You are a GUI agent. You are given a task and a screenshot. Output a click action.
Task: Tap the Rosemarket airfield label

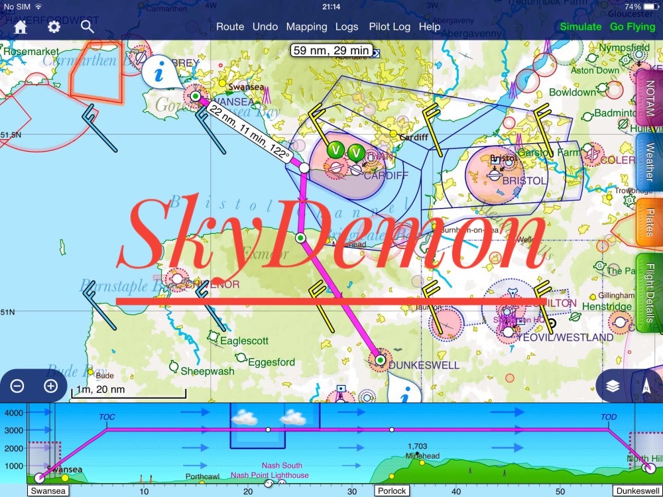(x=31, y=52)
